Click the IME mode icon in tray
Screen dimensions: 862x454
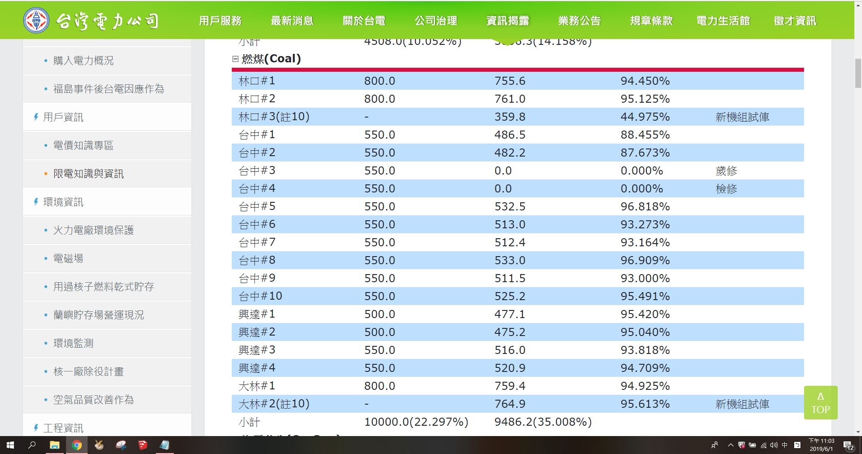tap(797, 445)
